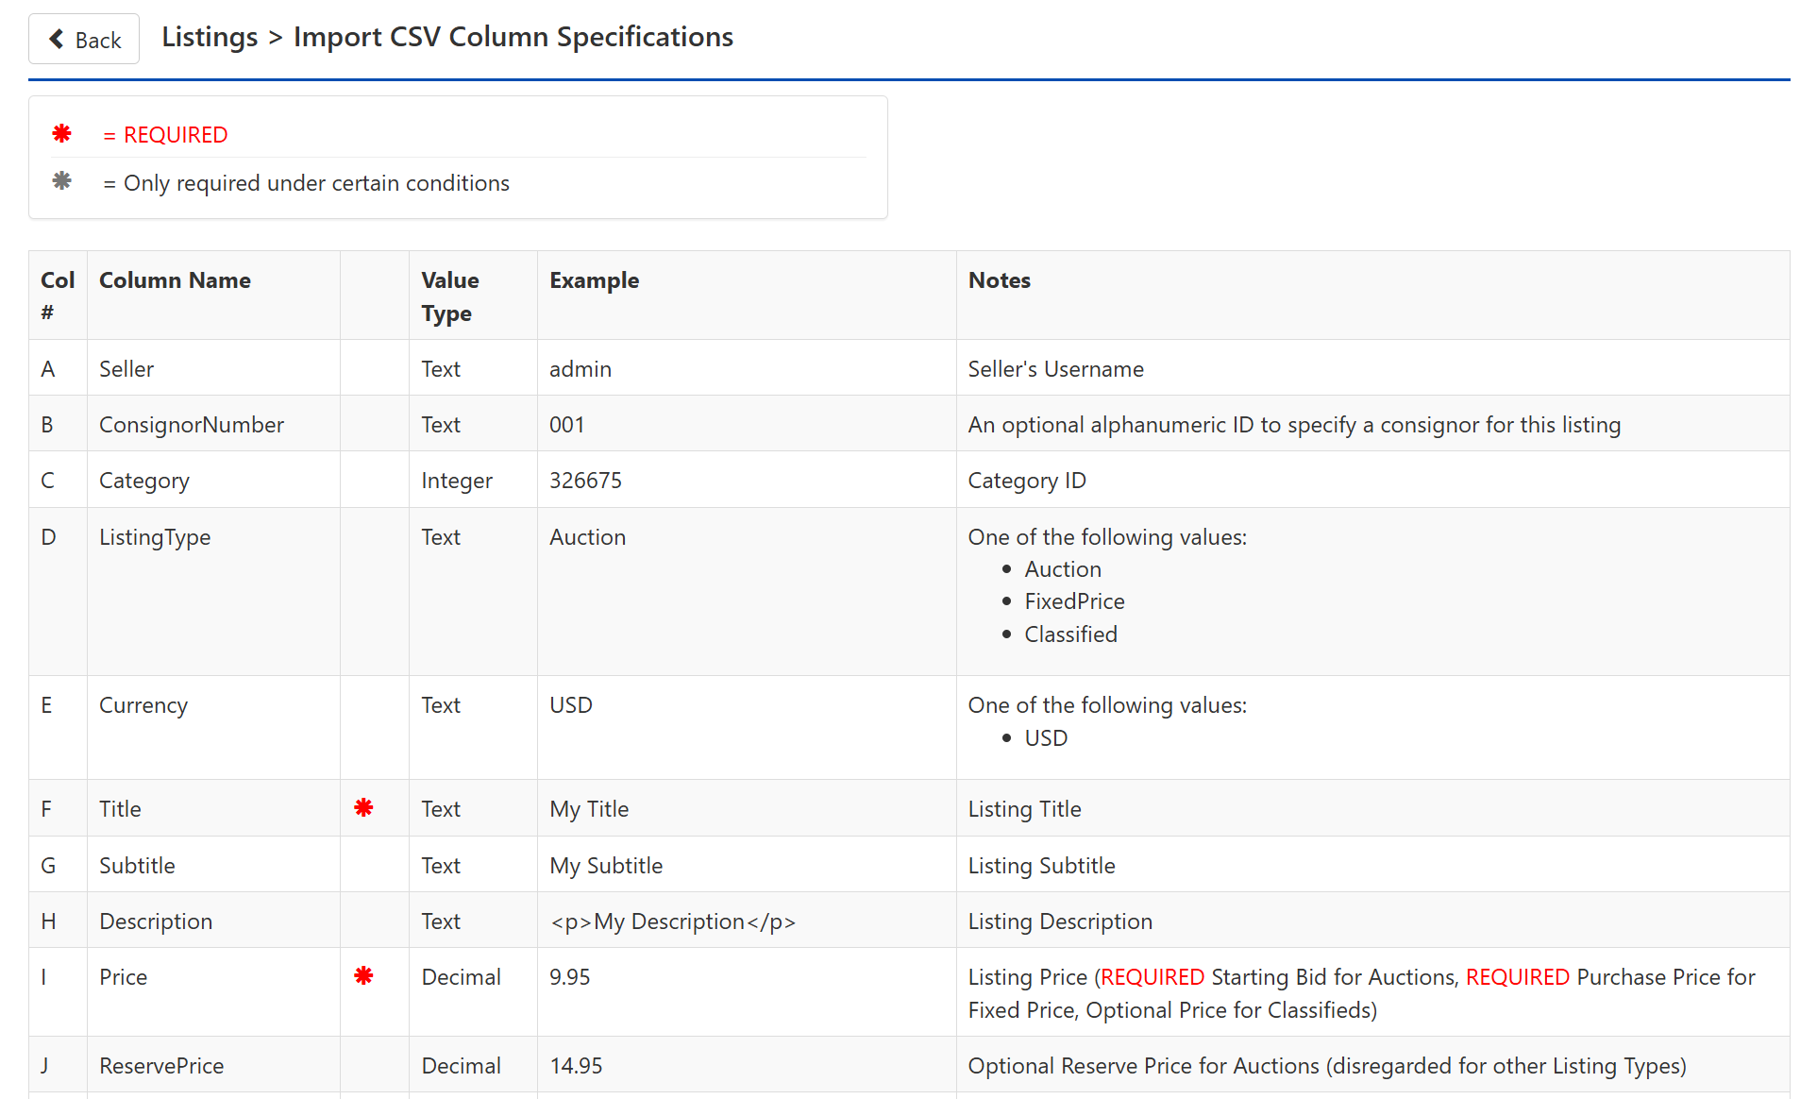Select the 'Col #' table header
The image size is (1817, 1099).
57,296
